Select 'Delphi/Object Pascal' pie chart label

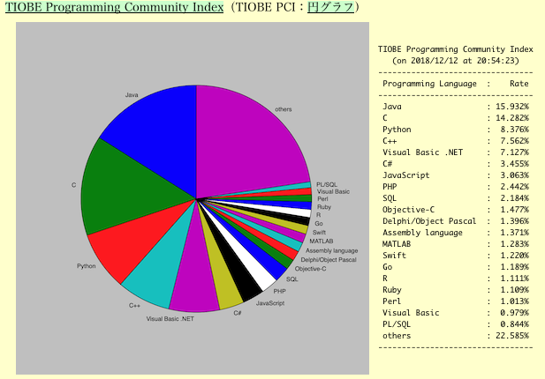pos(329,260)
